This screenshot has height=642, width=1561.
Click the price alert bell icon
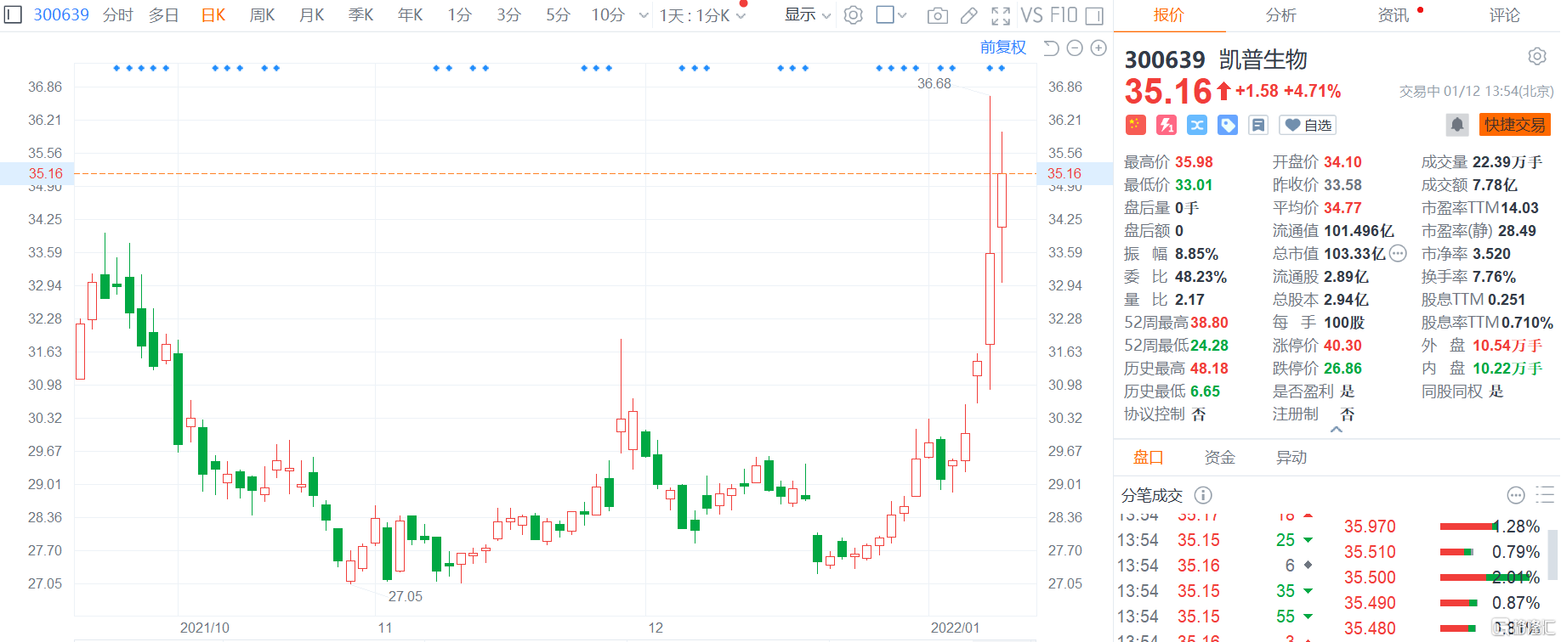pos(1457,125)
